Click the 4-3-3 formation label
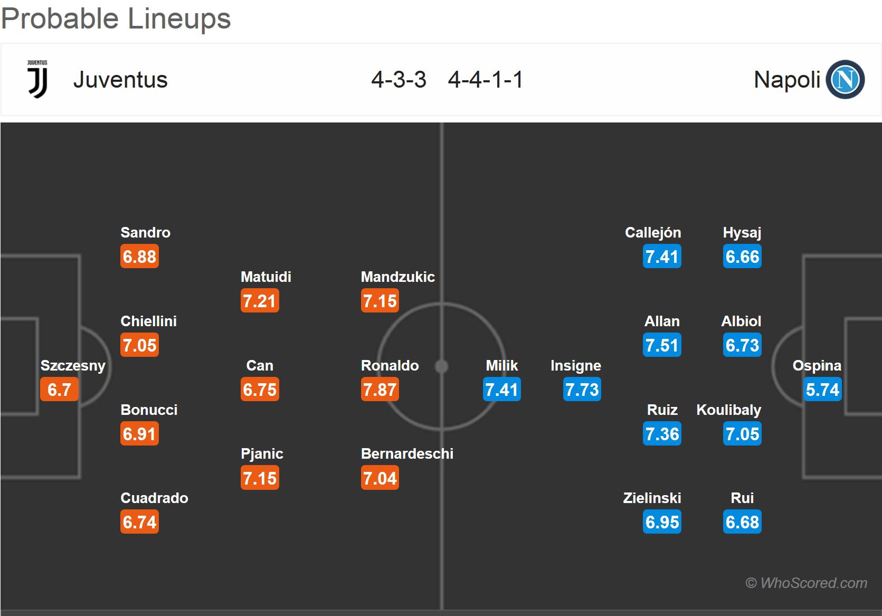The image size is (882, 616). (x=399, y=80)
